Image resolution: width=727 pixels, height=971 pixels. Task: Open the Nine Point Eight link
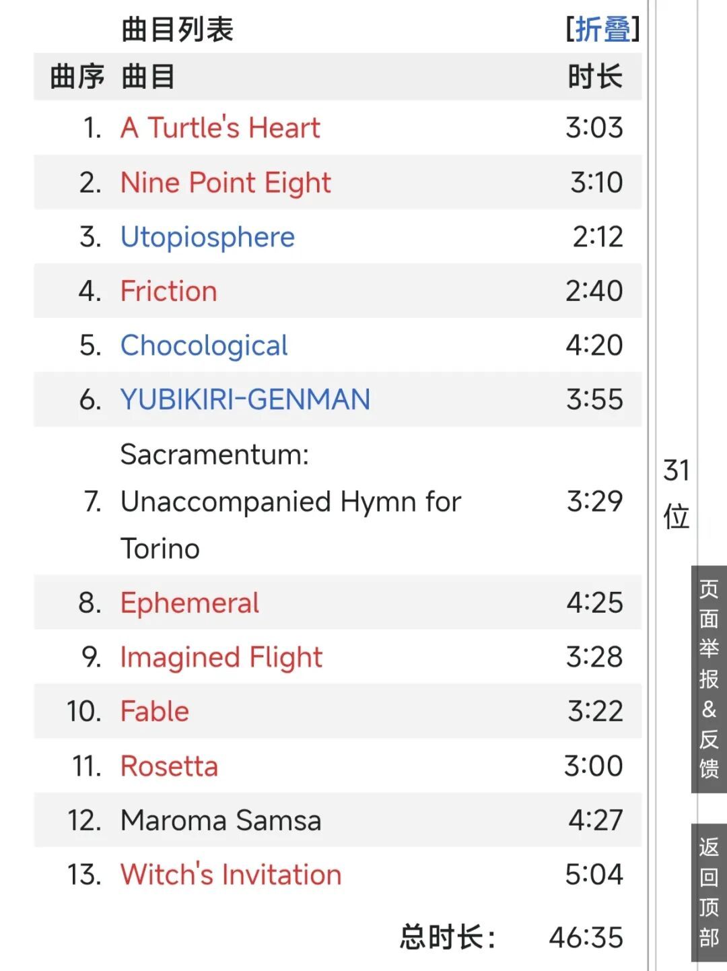[x=226, y=182]
